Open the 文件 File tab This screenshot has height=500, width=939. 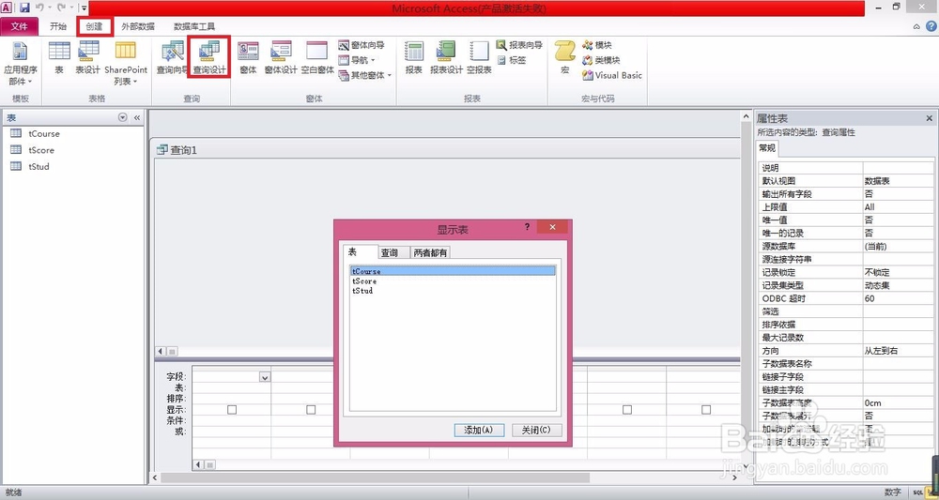point(19,26)
